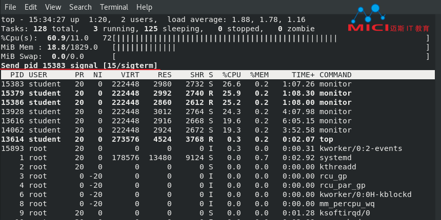
Task: Click the kworker/0:0H-kblockd command name
Action: [x=366, y=194]
